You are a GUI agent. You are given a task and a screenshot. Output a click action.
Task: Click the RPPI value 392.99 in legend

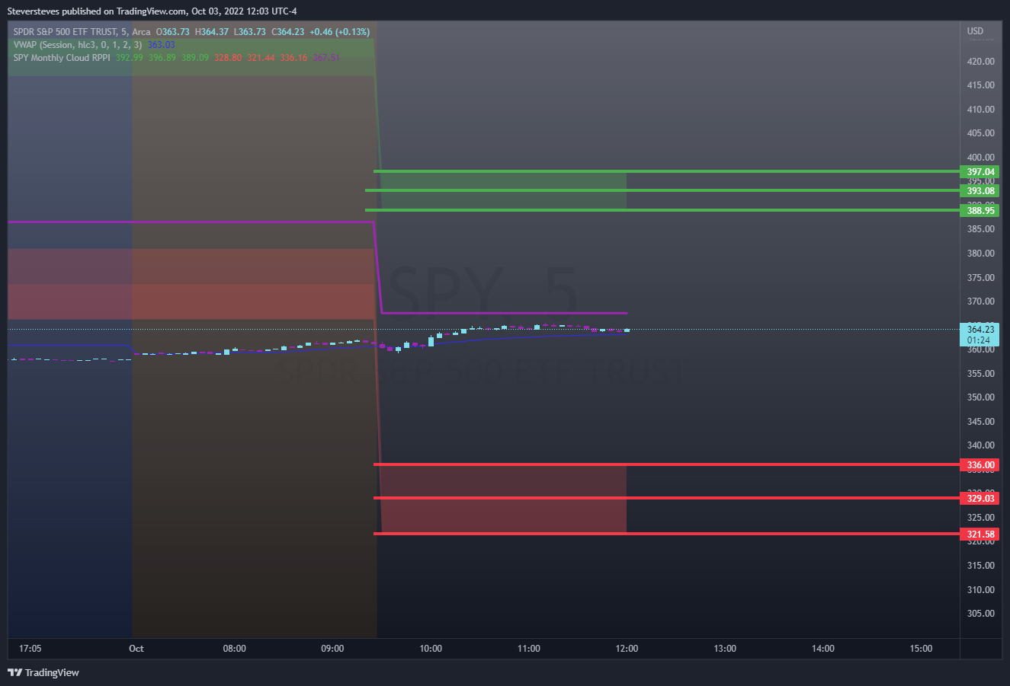pyautogui.click(x=130, y=58)
